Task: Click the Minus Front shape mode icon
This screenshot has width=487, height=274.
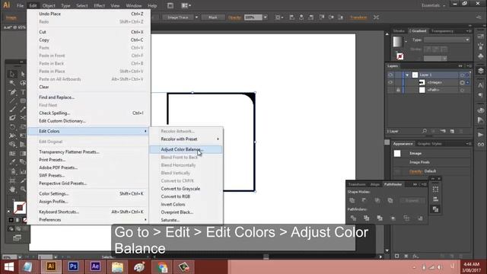Action: [364, 200]
